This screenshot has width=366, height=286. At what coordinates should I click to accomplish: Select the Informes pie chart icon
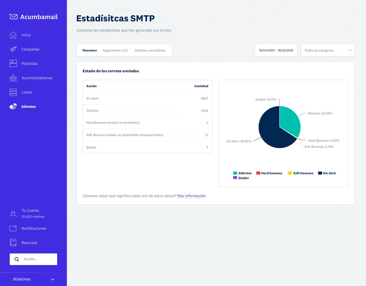click(13, 107)
